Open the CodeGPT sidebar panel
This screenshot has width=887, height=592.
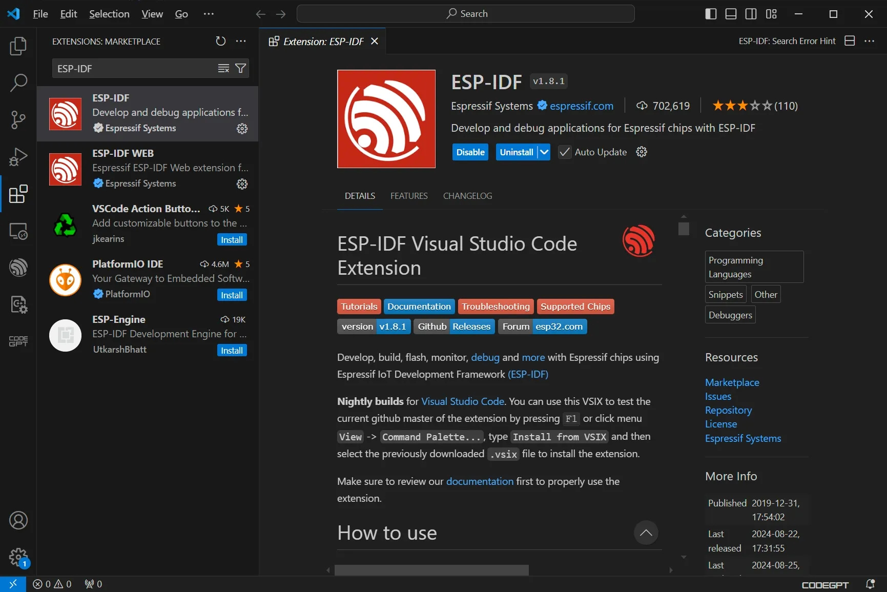coord(18,341)
